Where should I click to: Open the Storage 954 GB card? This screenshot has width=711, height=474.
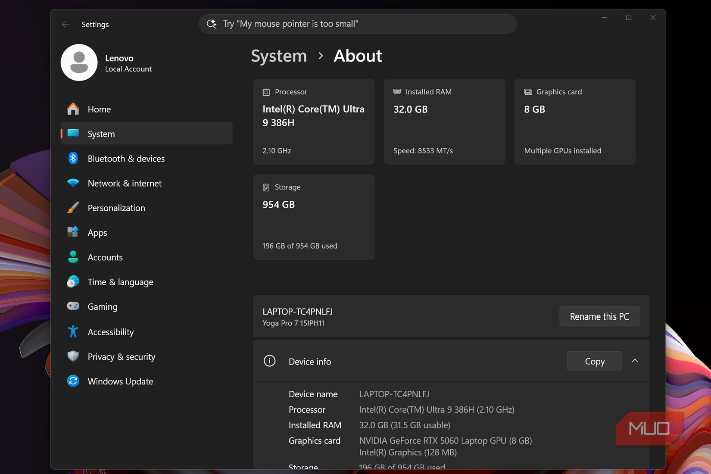tap(314, 217)
